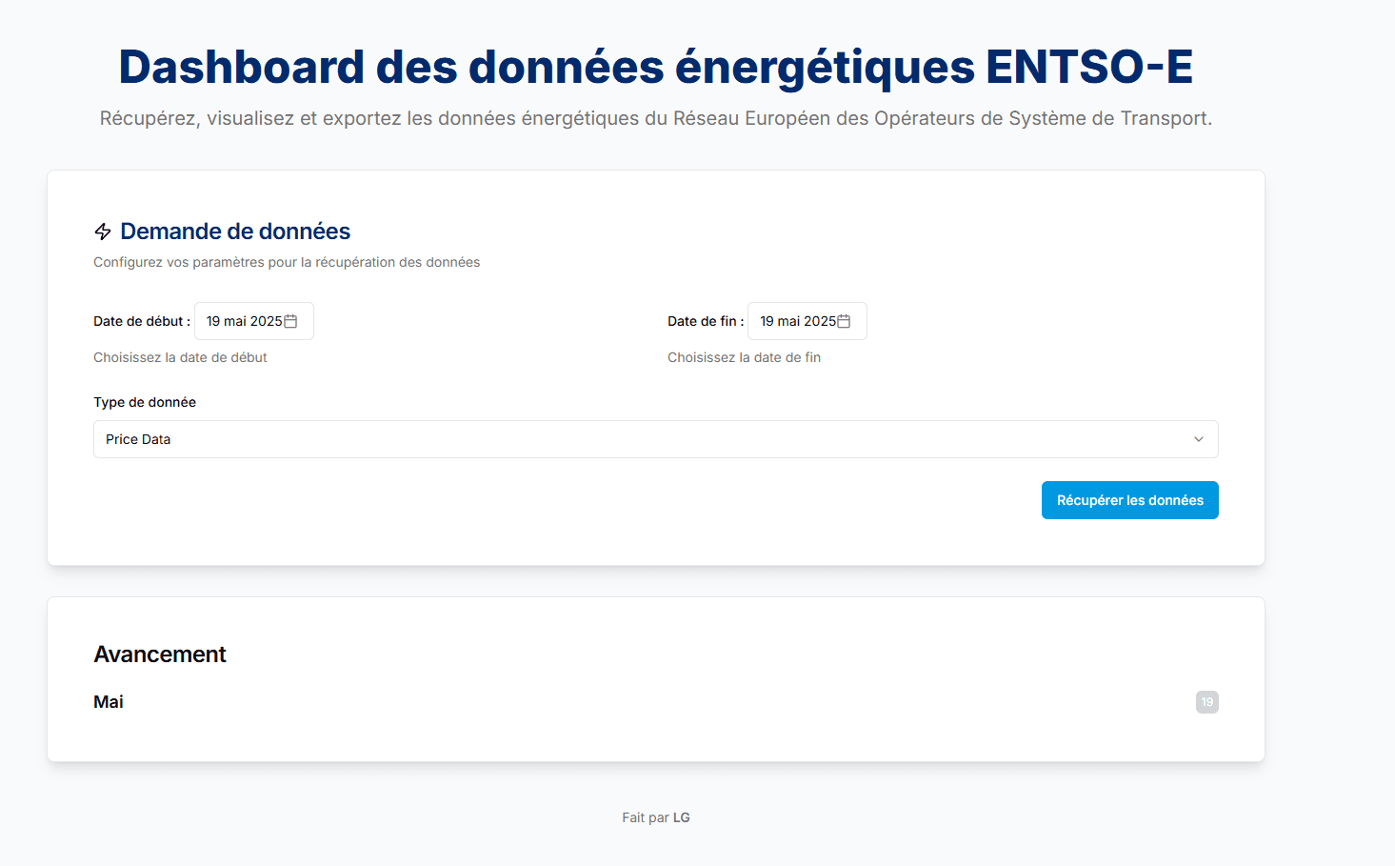Click the start date field showing 19 mai 2025
The width and height of the screenshot is (1395, 866).
pyautogui.click(x=246, y=320)
